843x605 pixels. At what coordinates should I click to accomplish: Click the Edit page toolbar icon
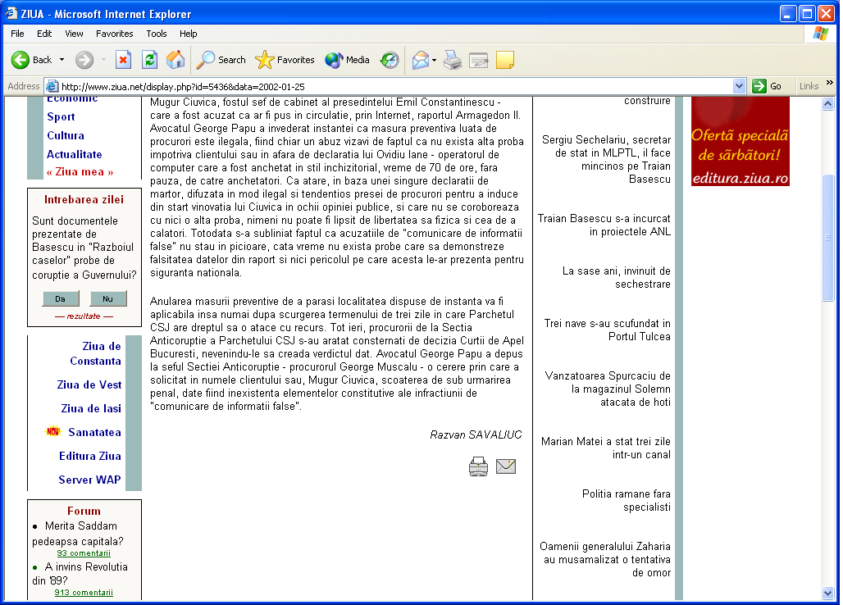coord(478,60)
